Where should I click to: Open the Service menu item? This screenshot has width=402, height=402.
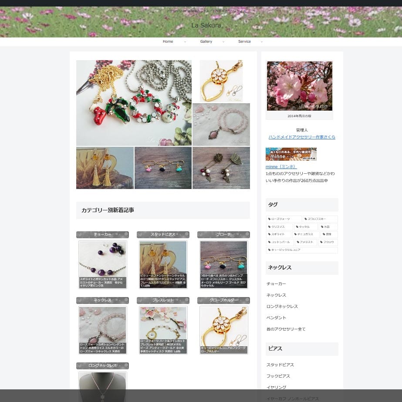(244, 41)
